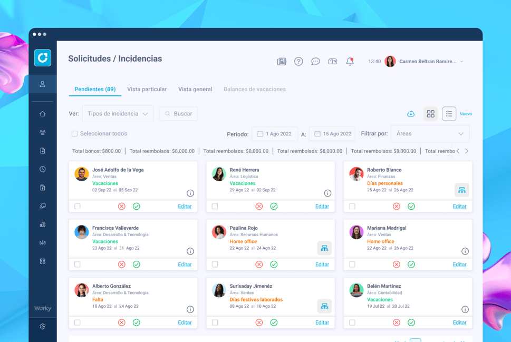Expand the Tipos de incidencia dropdown
Screen dimensions: 511x342
point(118,114)
